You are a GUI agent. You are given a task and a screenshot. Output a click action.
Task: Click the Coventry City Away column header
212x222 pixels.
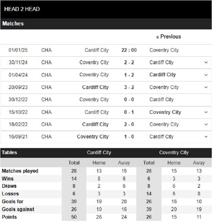pos(199,163)
